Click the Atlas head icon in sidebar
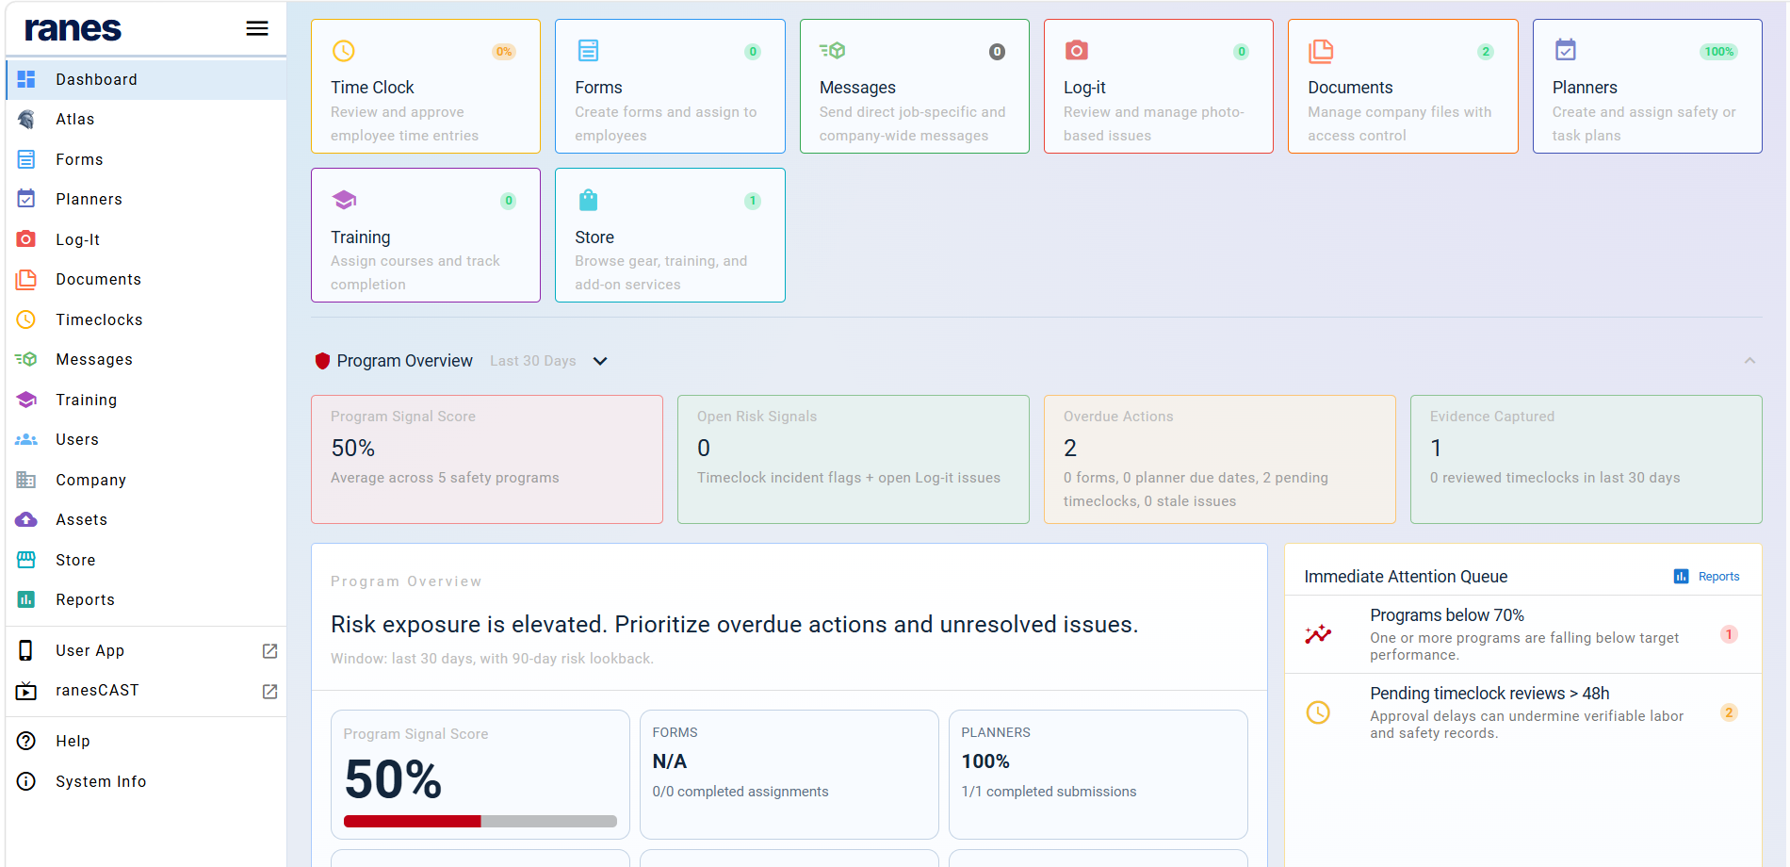This screenshot has height=867, width=1790. point(26,120)
